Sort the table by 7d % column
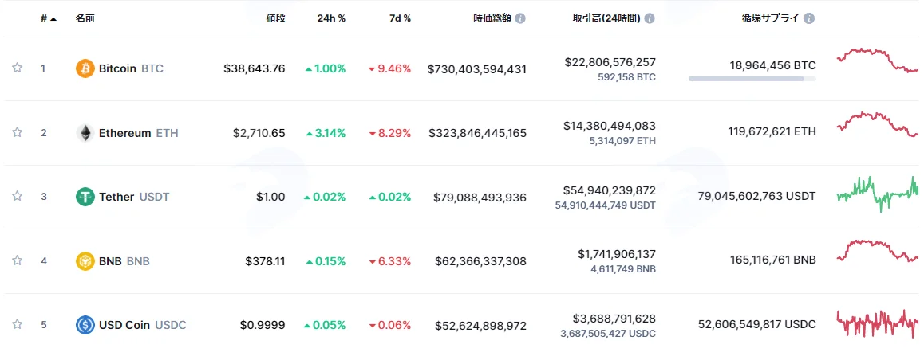Screen dimensions: 924x356 coord(399,18)
